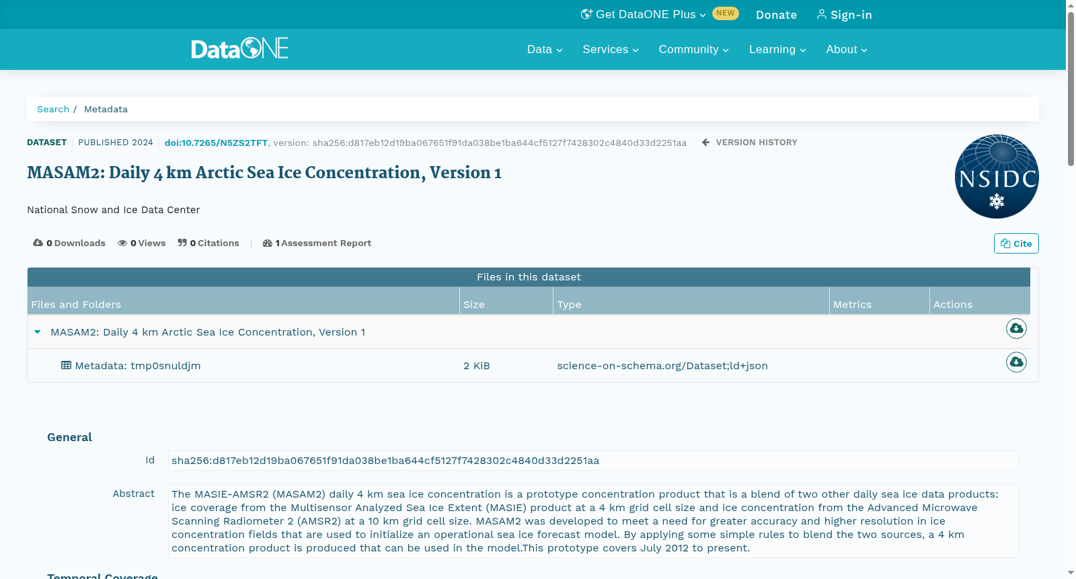Click the 2 KiB size cell
This screenshot has width=1076, height=579.
[477, 366]
